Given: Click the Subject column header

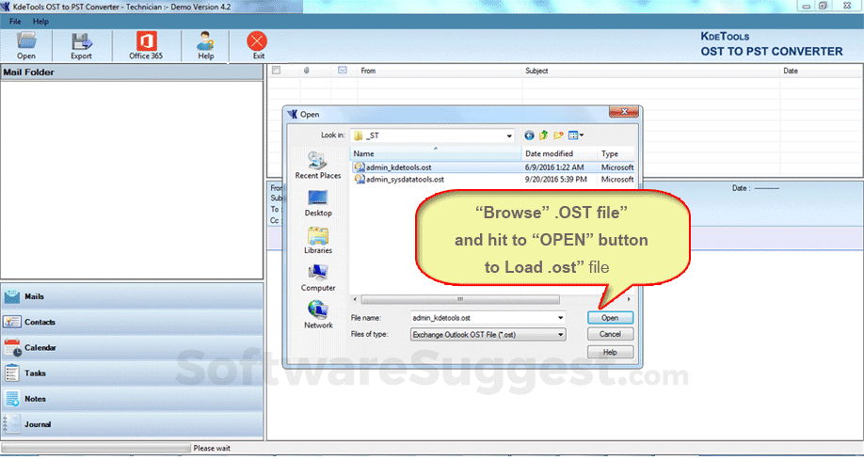Looking at the screenshot, I should tap(651, 71).
